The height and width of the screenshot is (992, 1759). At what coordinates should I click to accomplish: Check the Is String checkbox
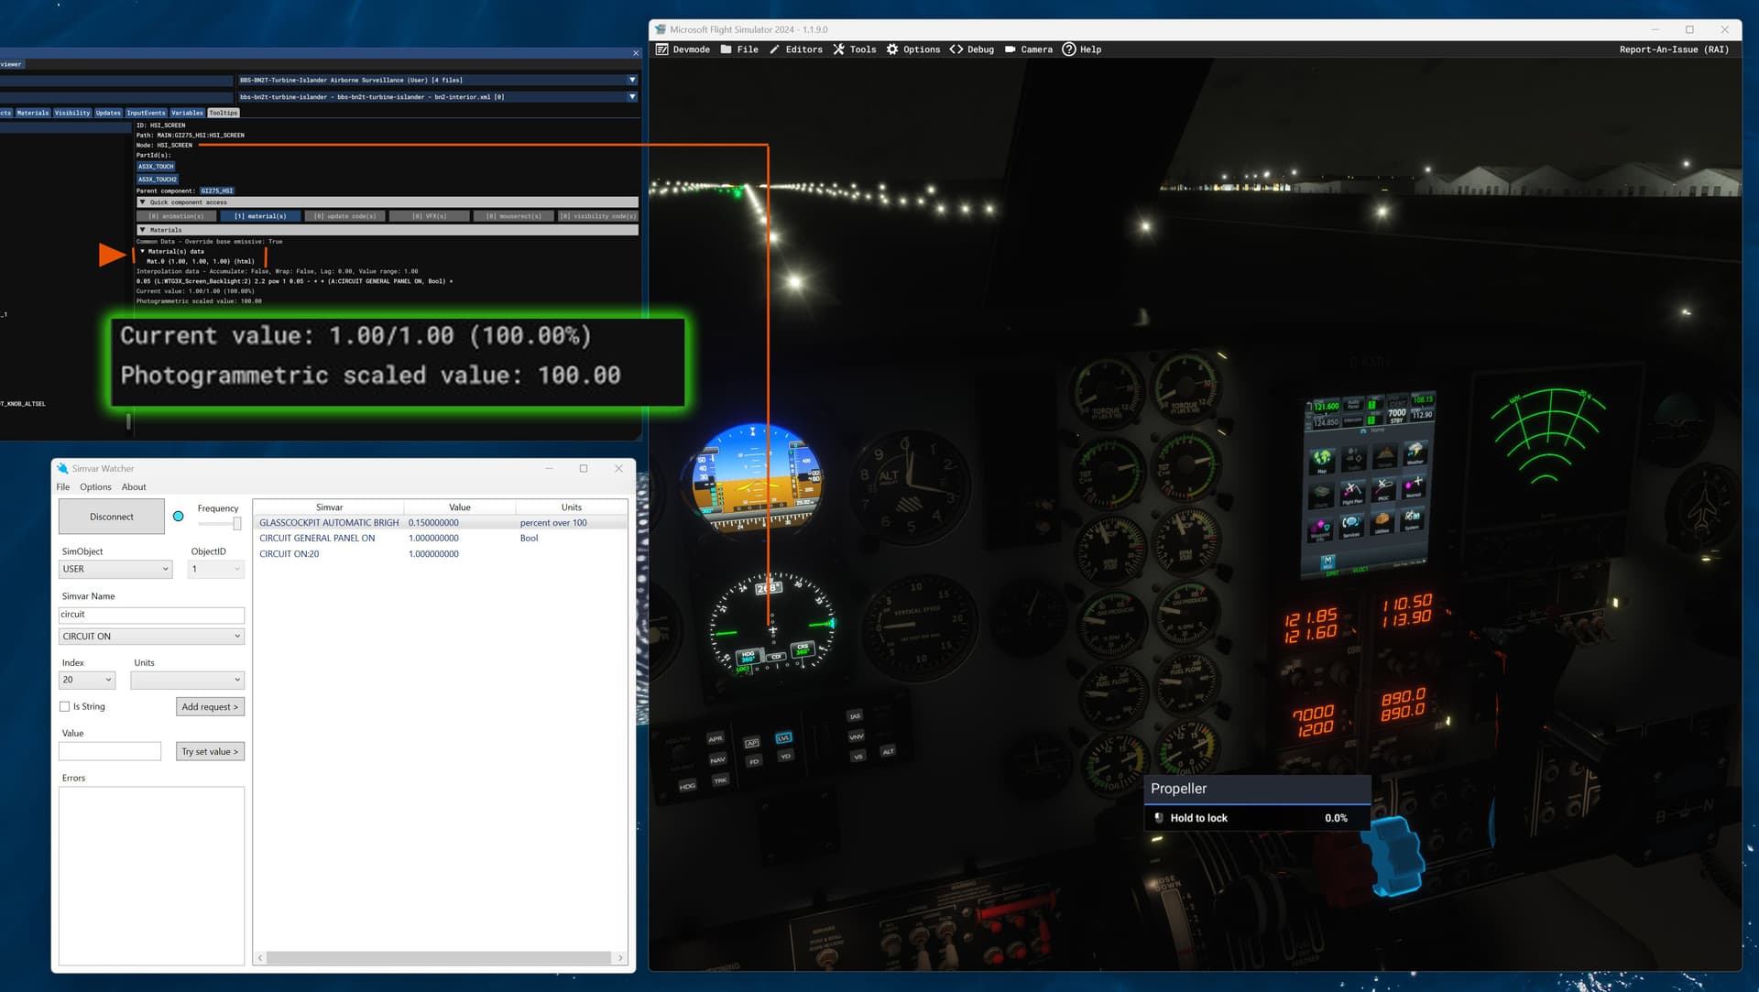[64, 706]
